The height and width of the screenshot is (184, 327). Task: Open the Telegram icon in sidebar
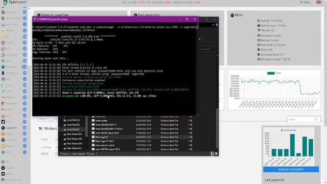coord(3,168)
